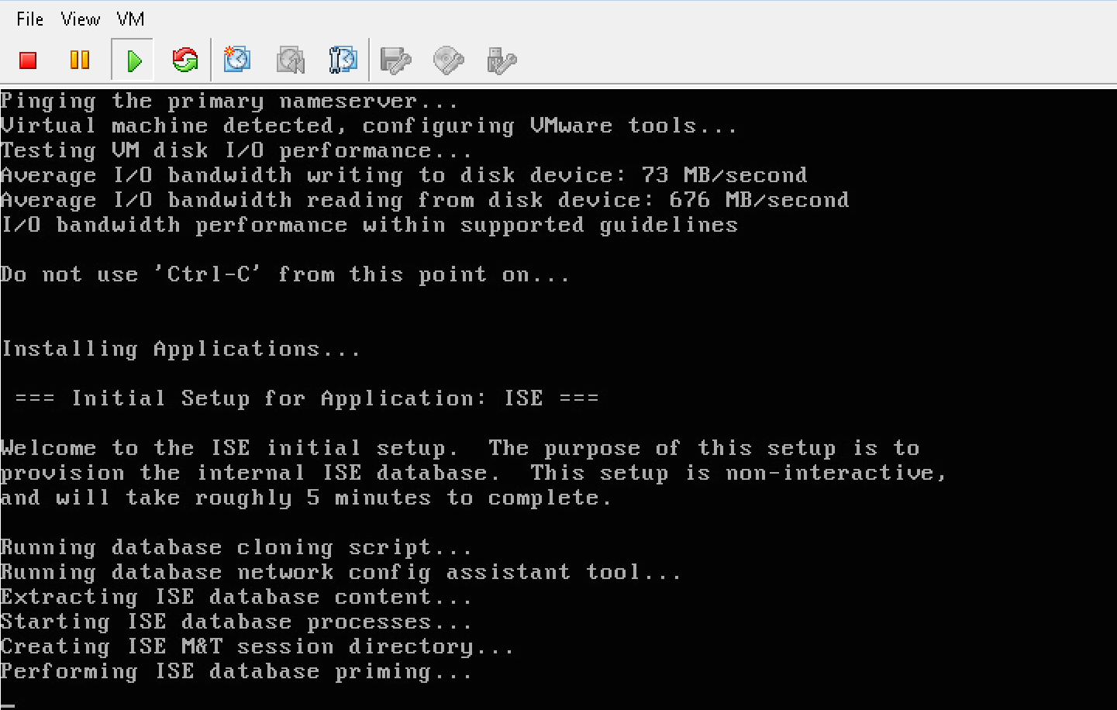Connect floppy device via floppy disk icon
This screenshot has width=1117, height=710.
pos(395,60)
